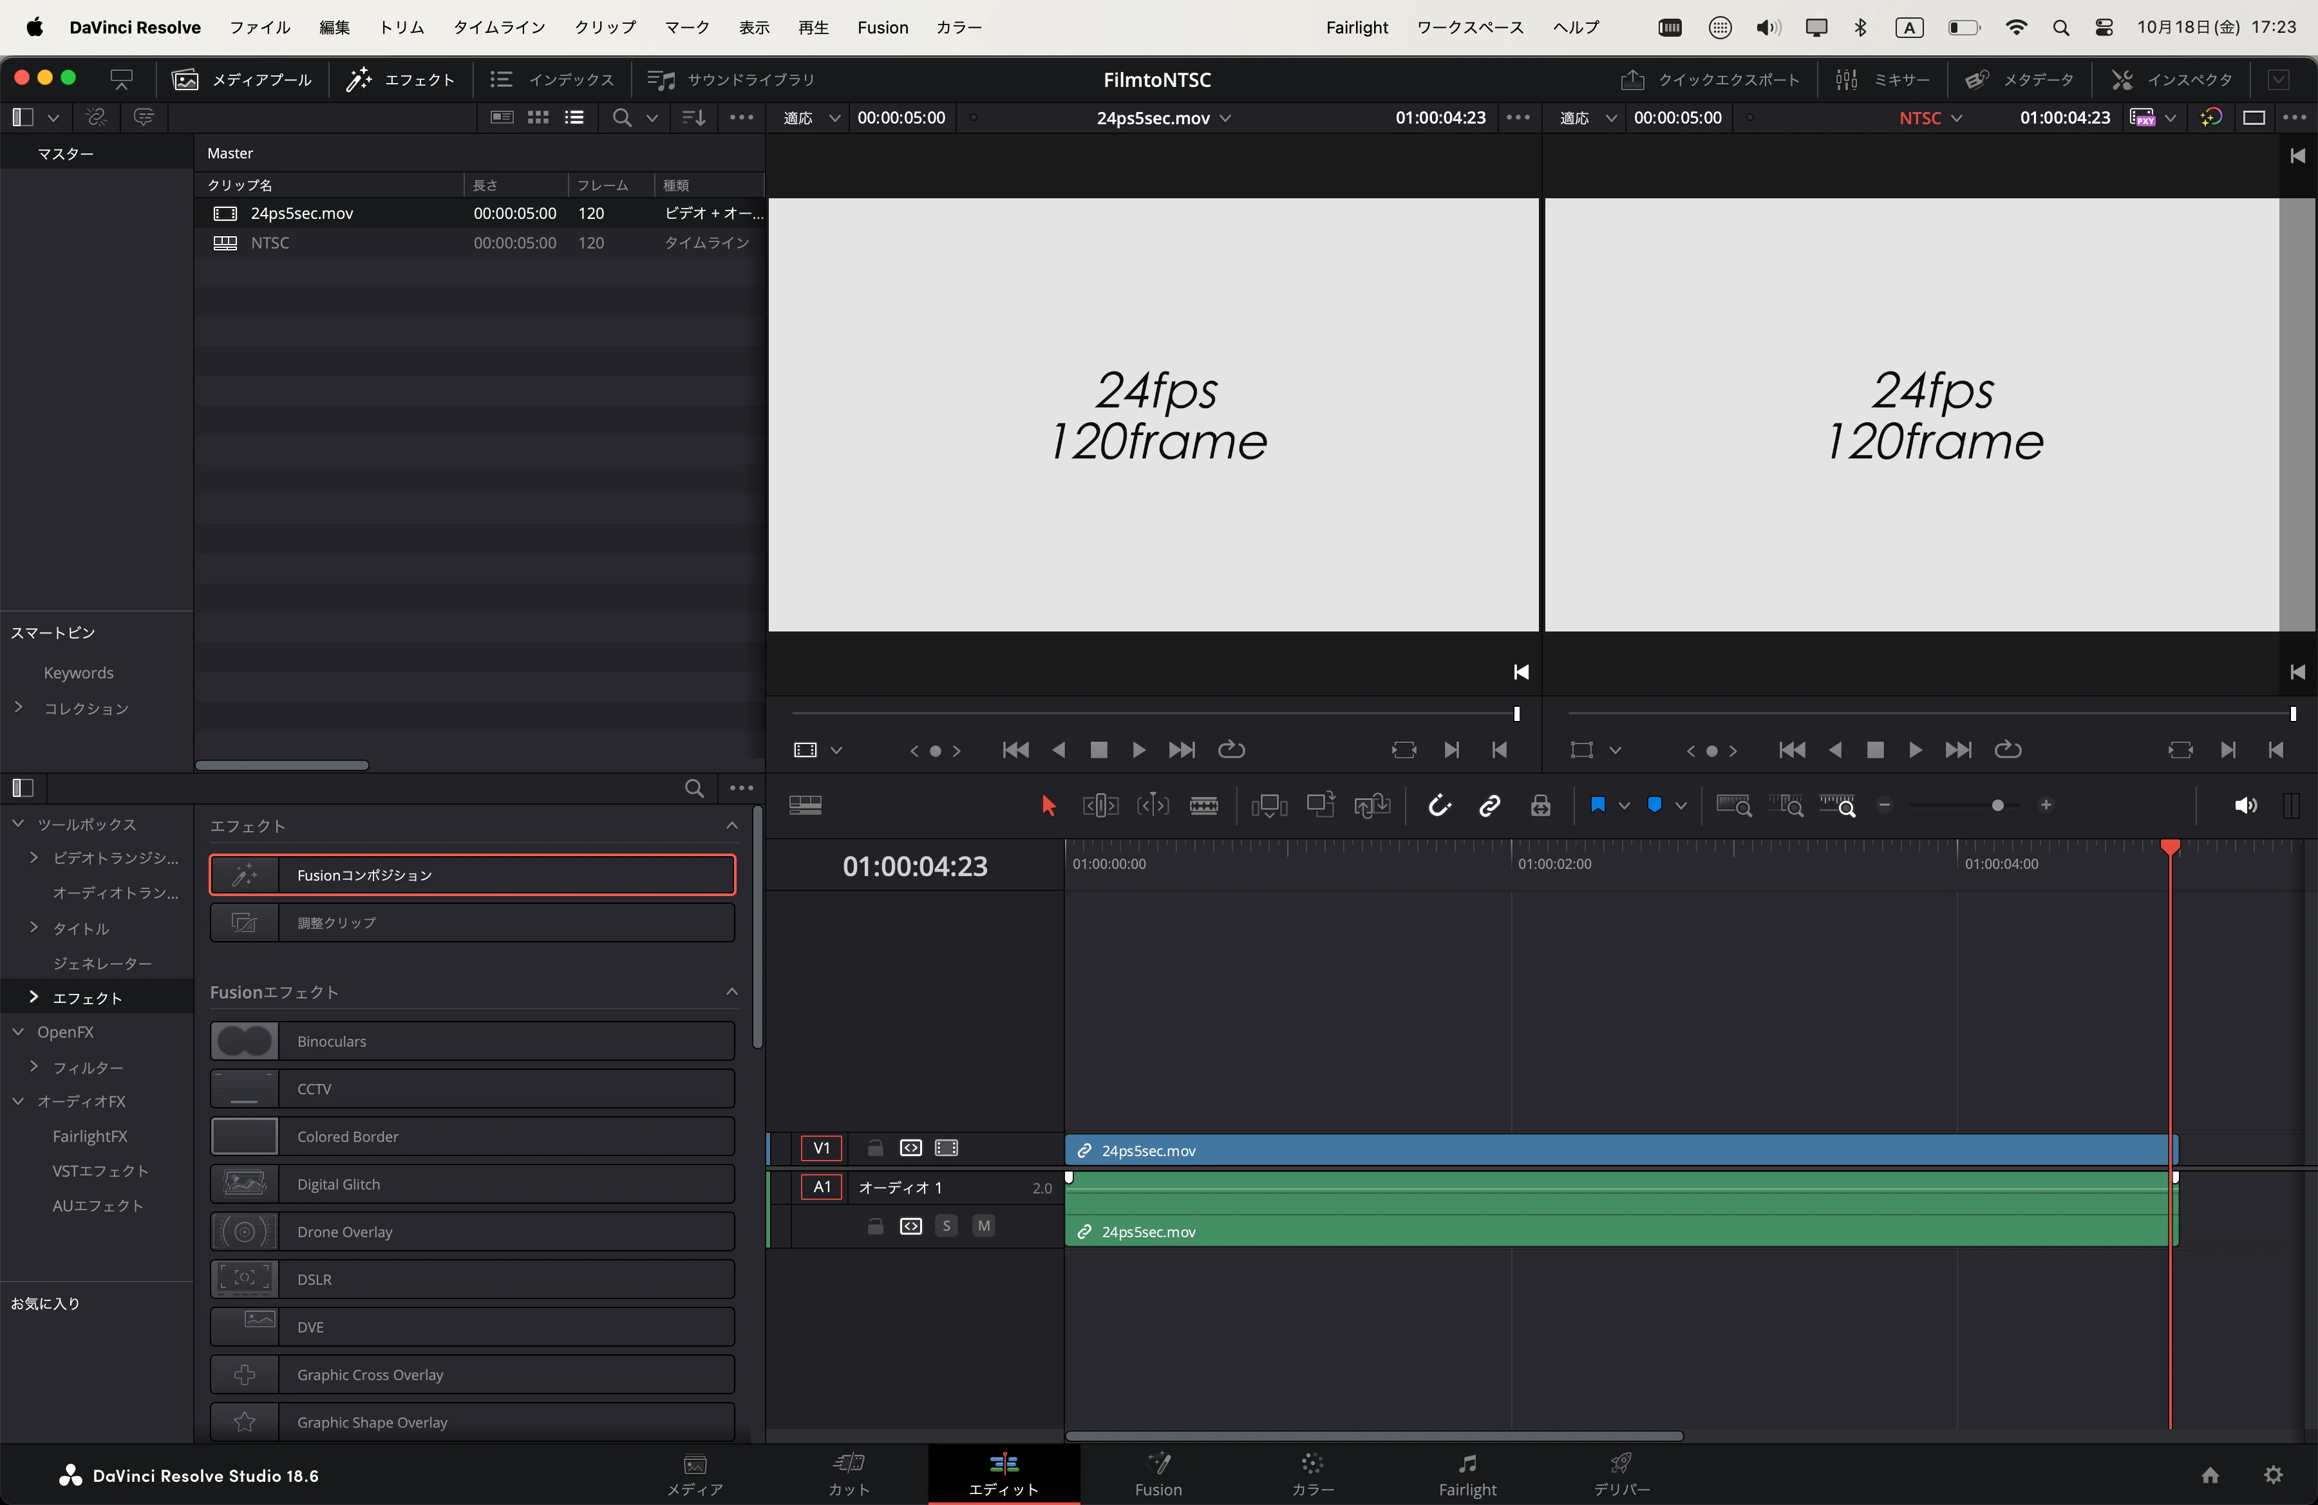This screenshot has height=1505, width=2318.
Task: Click detail zoom icon
Action: point(1786,806)
